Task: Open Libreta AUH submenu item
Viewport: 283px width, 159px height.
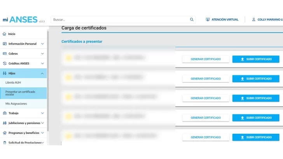Action: point(14,83)
